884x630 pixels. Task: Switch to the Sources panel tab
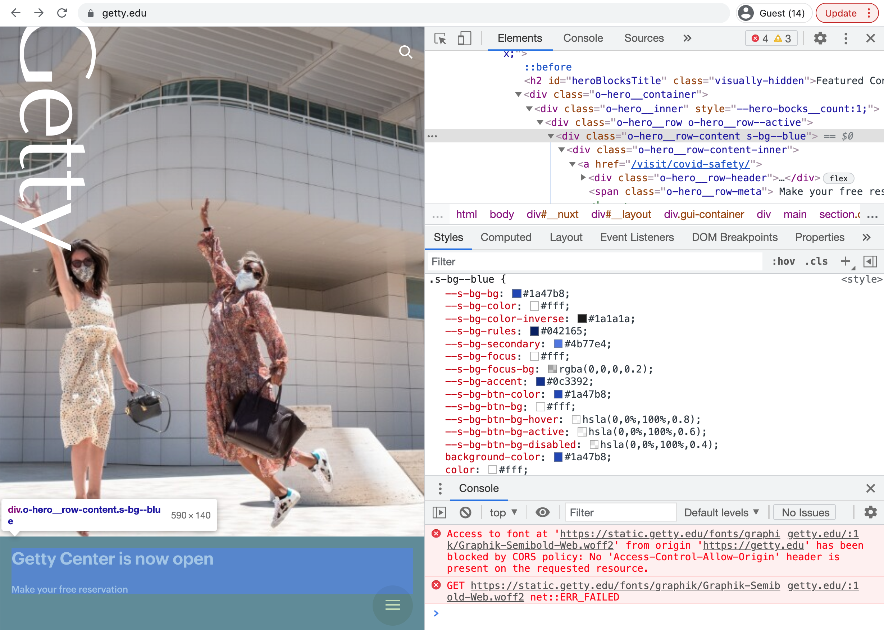pyautogui.click(x=644, y=38)
